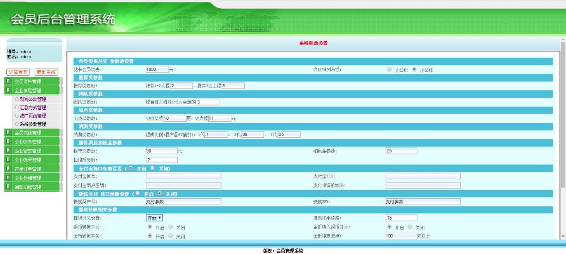
Task: Disable 快钱支付 interface with 关闭 radio
Action: pos(159,193)
